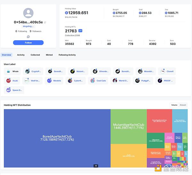Open the Azuki label badge
The width and height of the screenshot is (192, 175).
pos(13,81)
